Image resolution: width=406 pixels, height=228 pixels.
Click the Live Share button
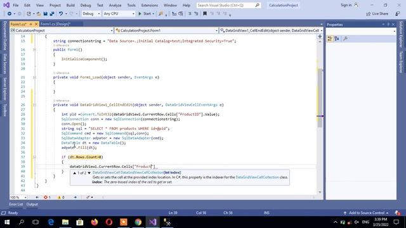coord(377,14)
